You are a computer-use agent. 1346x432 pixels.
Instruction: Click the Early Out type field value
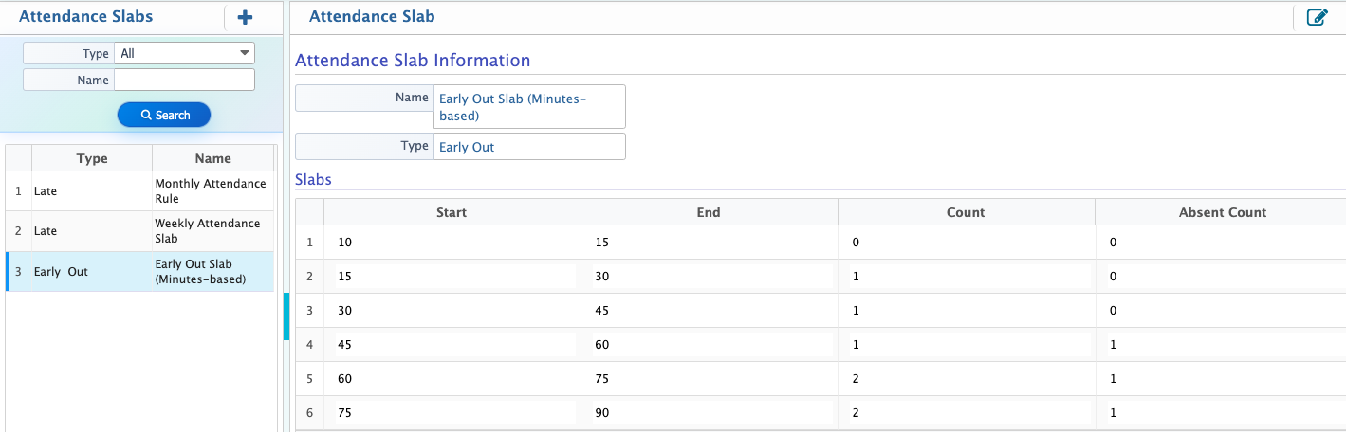pos(529,147)
